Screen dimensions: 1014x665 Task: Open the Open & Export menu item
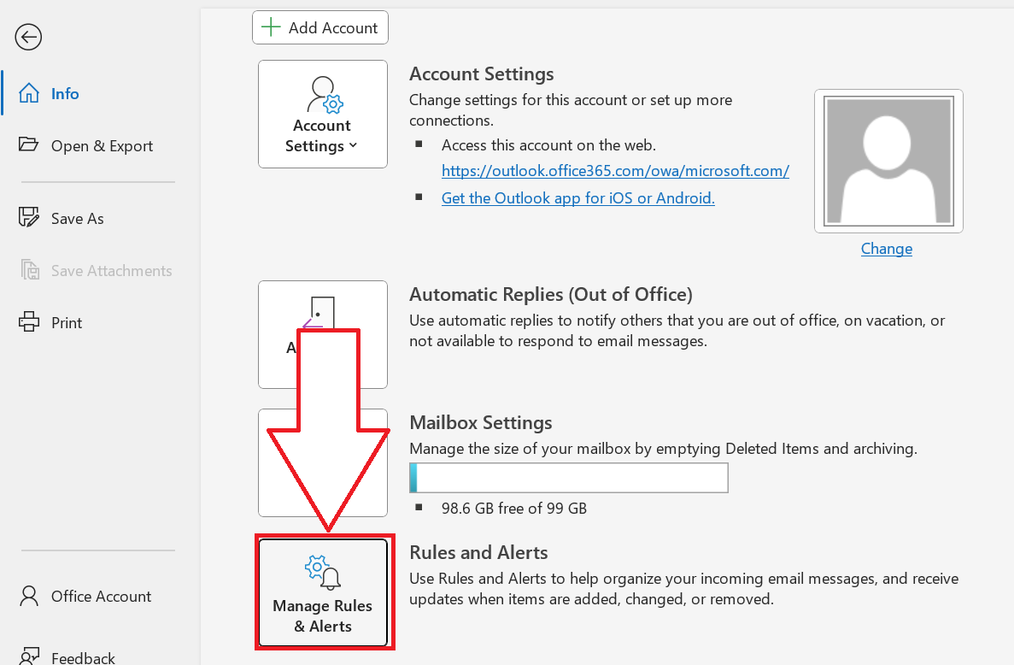coord(101,145)
